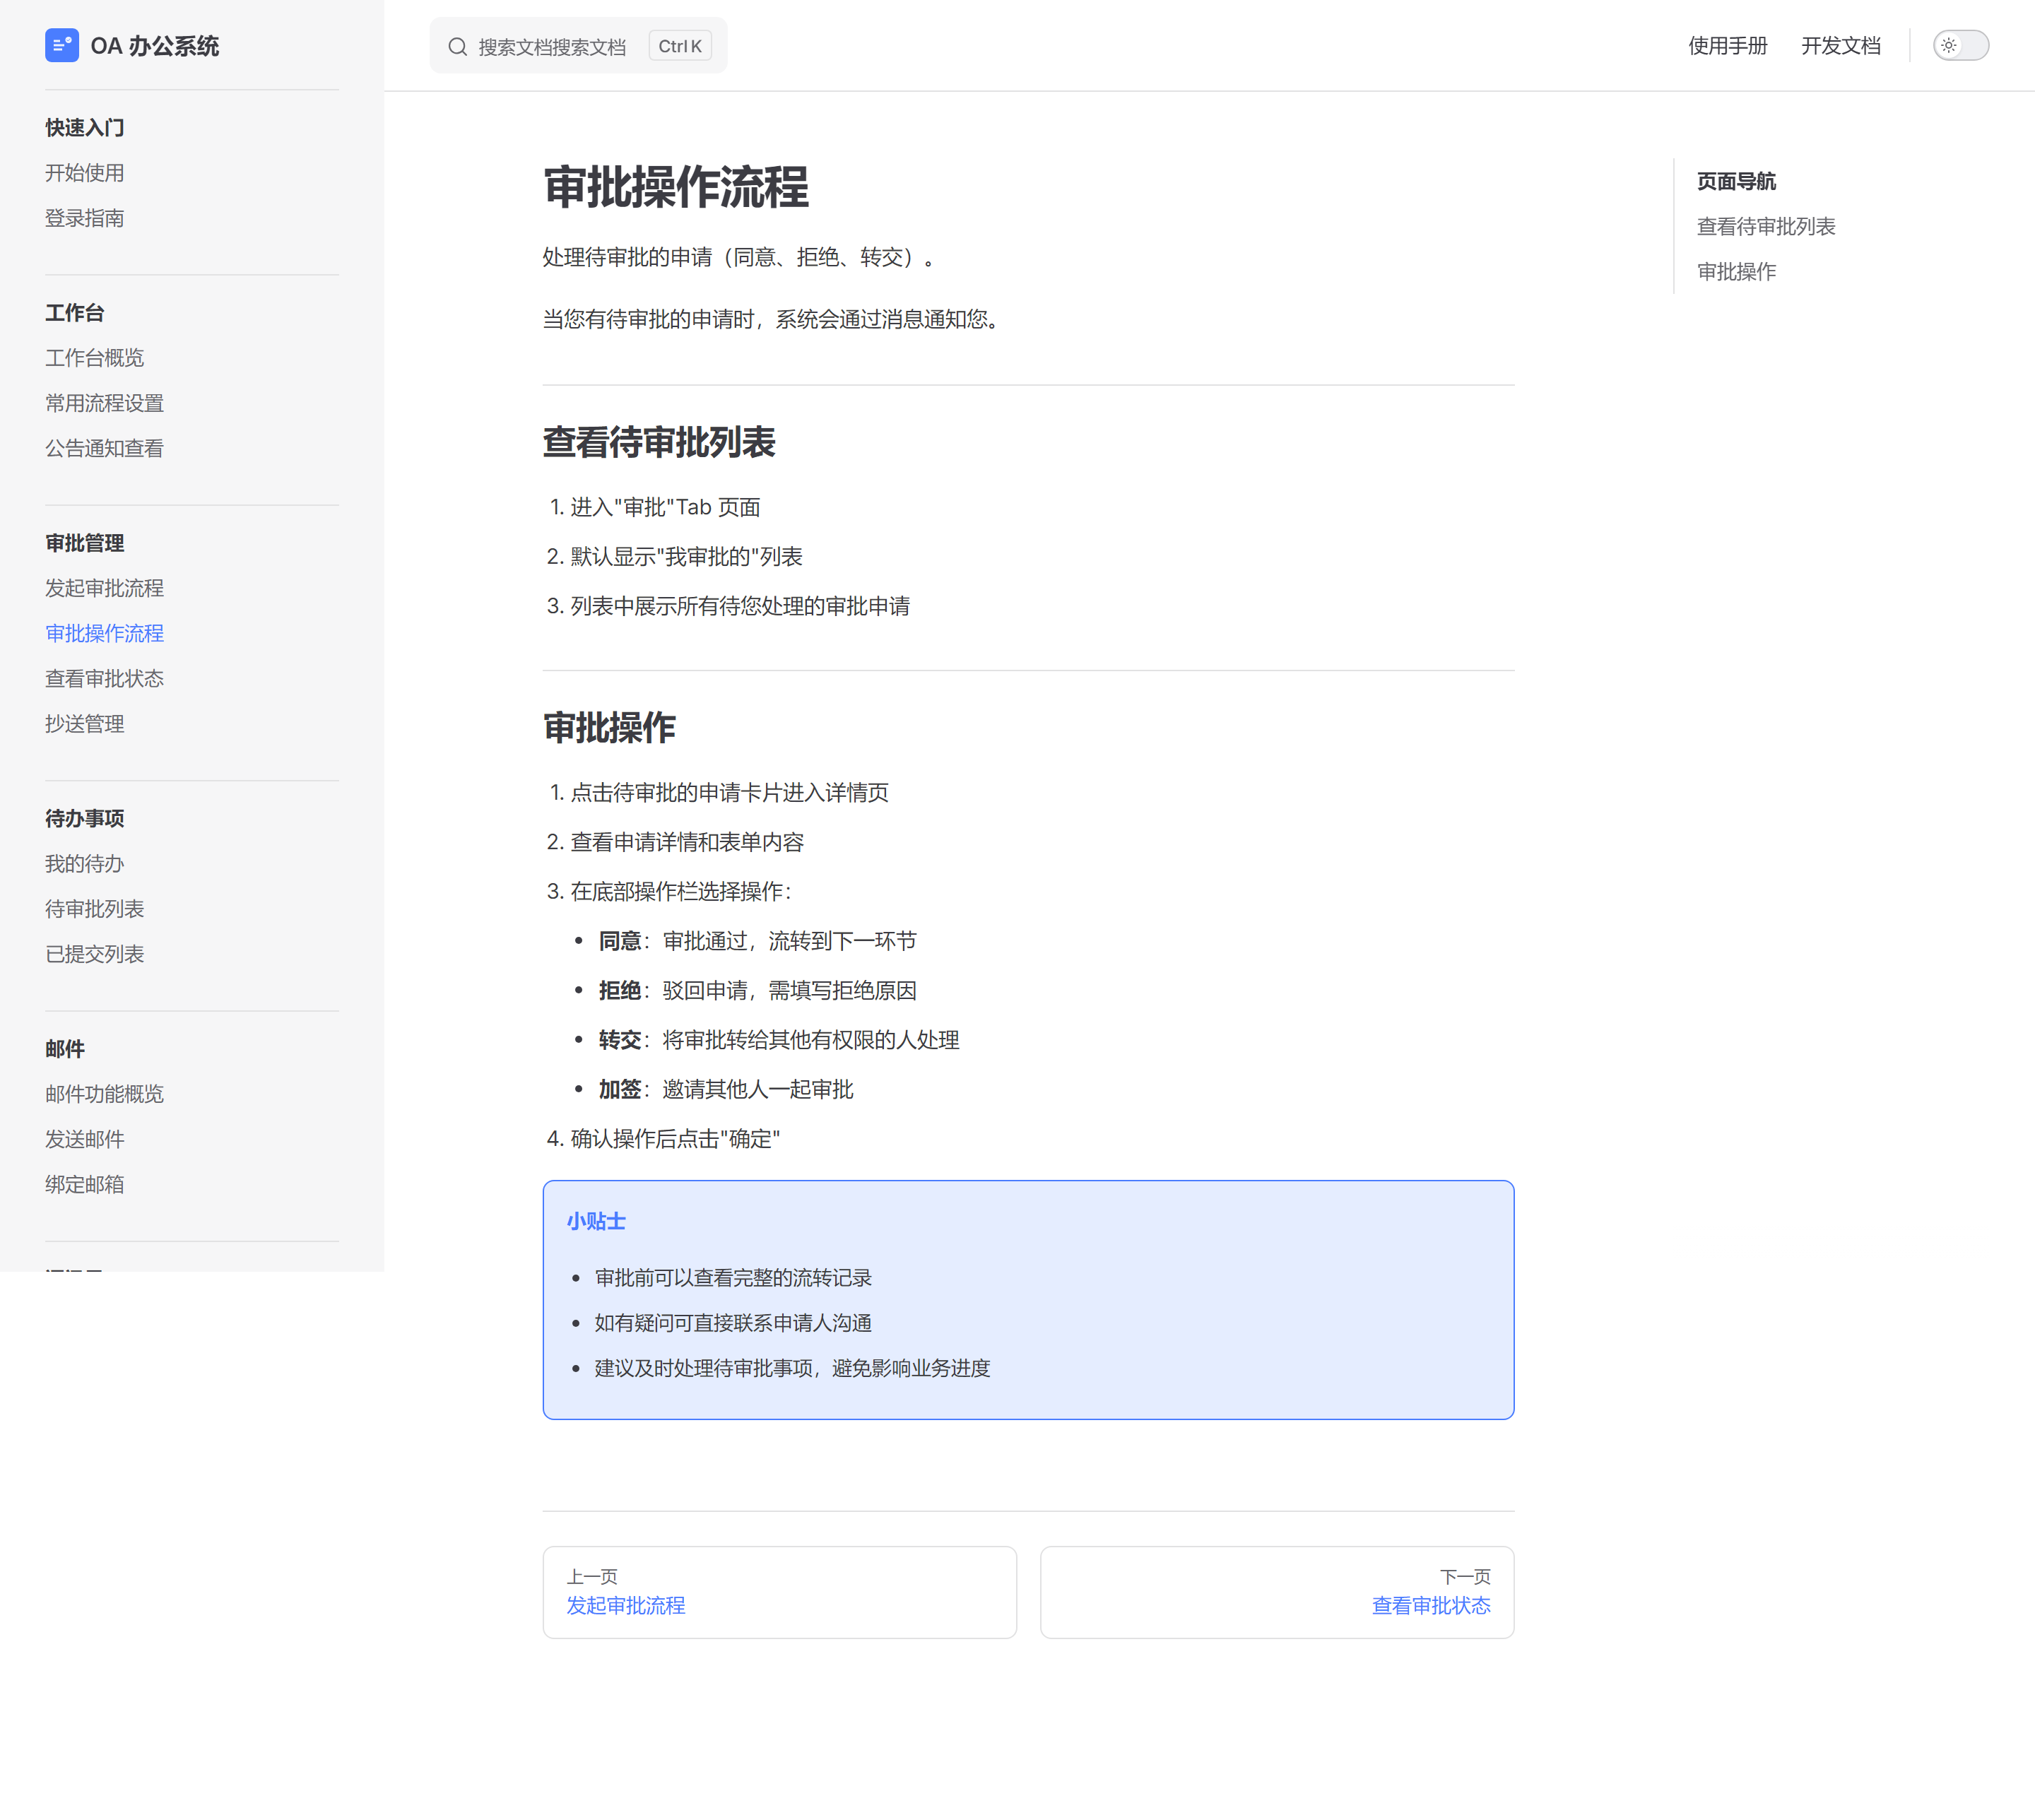Click the OA 办公系统 logo icon

tap(62, 45)
